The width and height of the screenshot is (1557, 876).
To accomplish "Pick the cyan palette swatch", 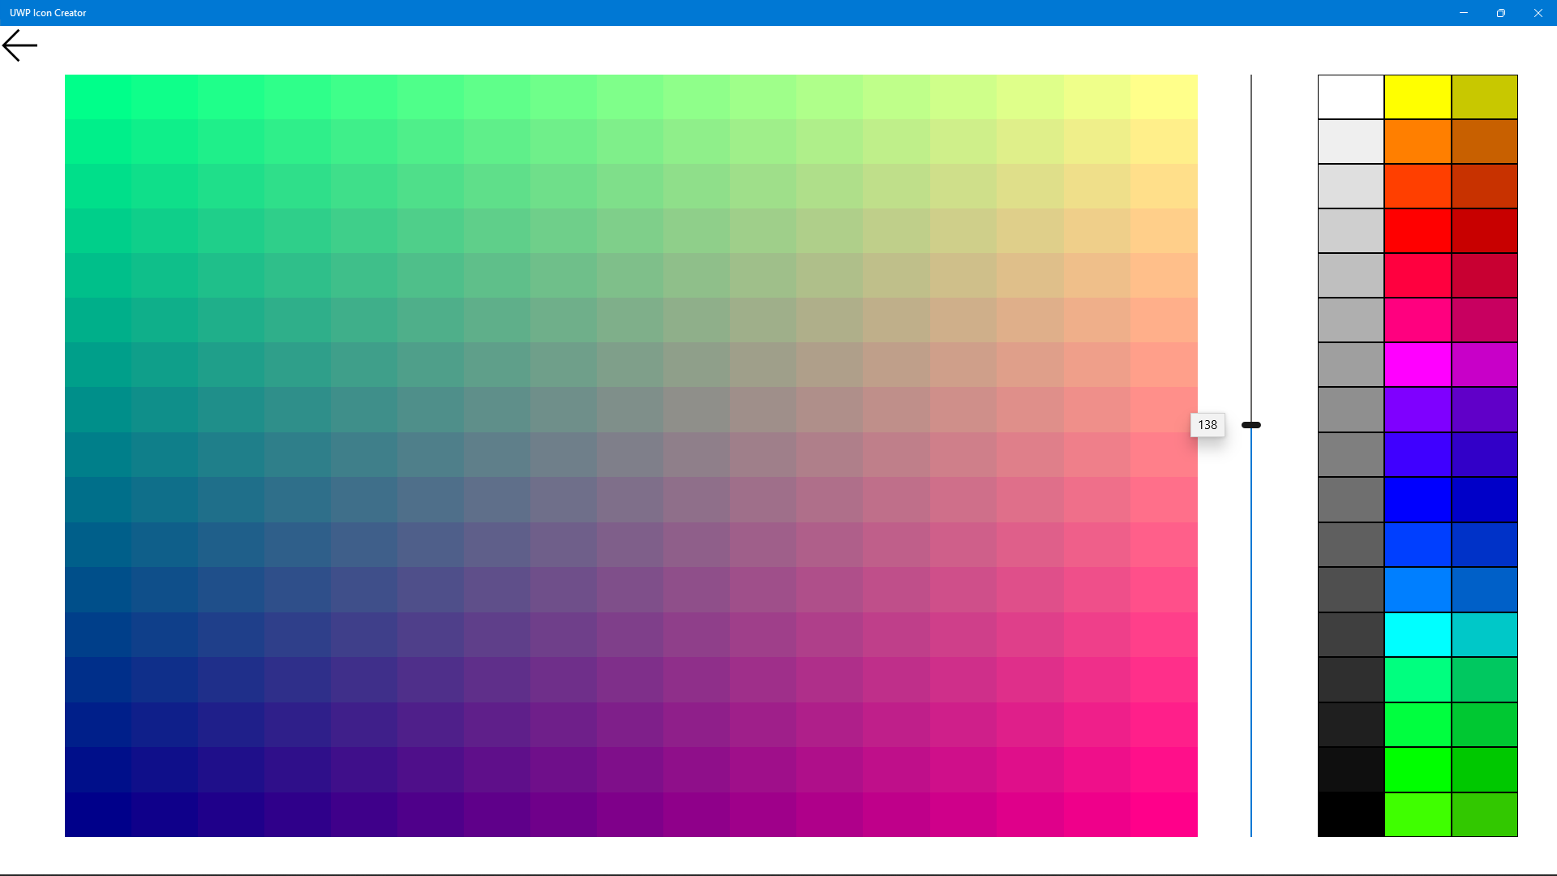I will pyautogui.click(x=1418, y=634).
